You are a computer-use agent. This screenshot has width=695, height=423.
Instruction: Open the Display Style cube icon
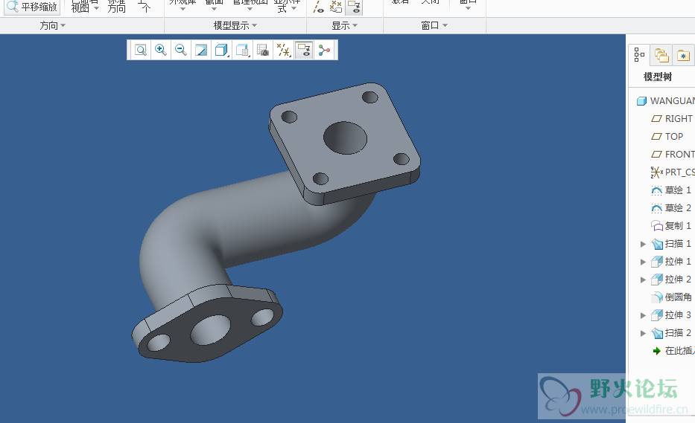click(221, 50)
